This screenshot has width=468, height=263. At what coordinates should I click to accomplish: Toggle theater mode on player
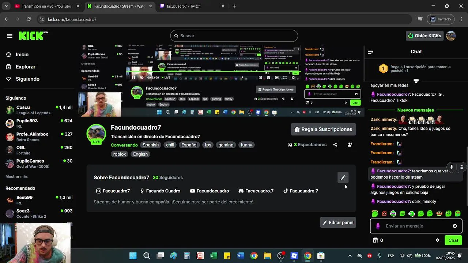[x=277, y=77]
